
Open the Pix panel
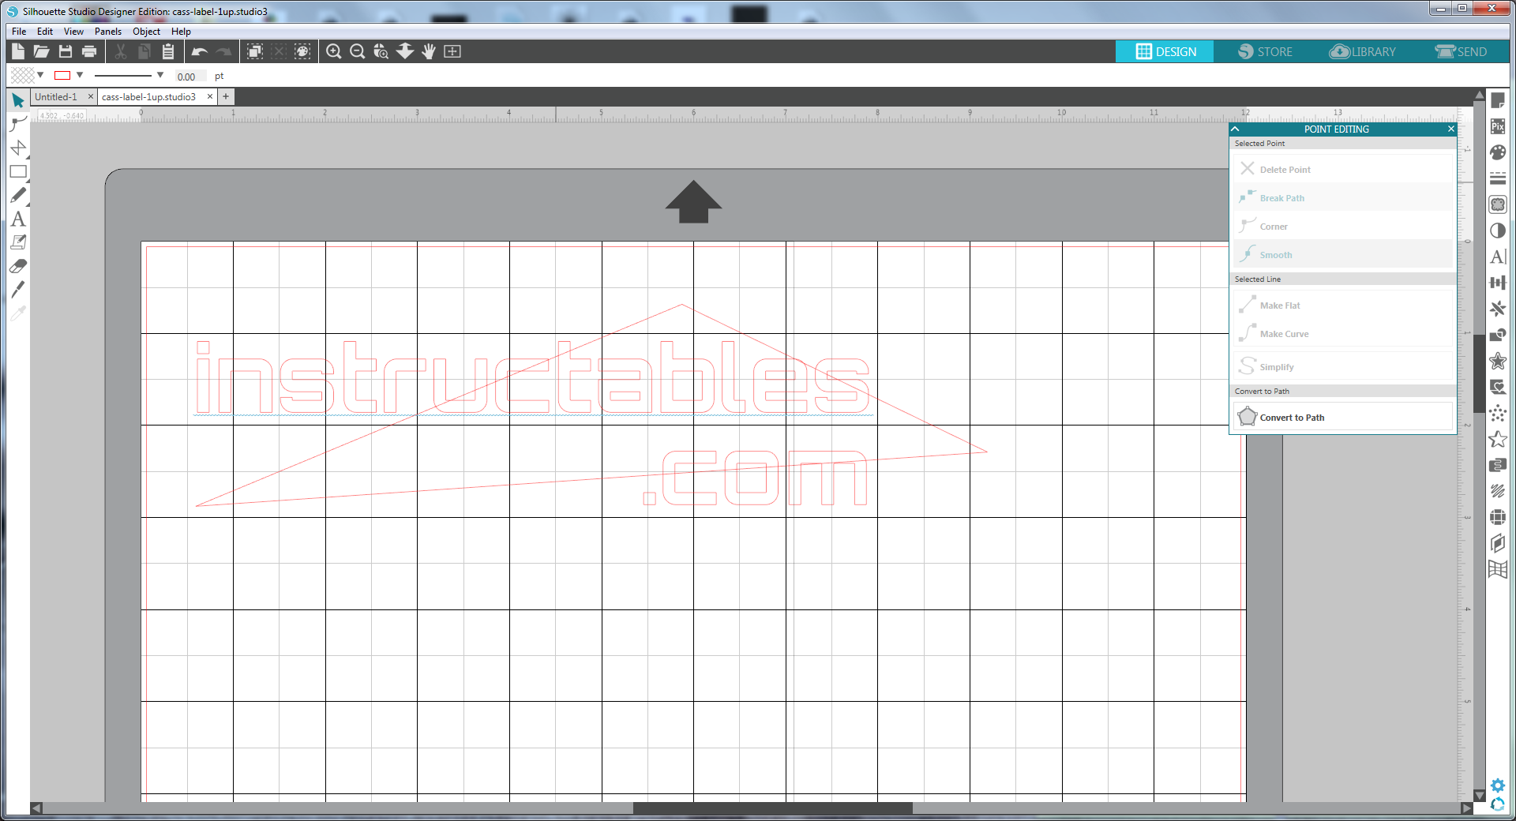coord(1498,126)
